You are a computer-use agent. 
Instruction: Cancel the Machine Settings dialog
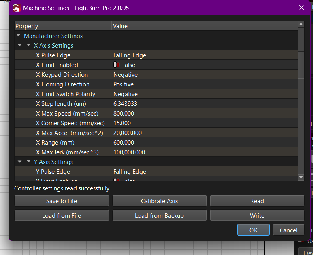(288, 230)
